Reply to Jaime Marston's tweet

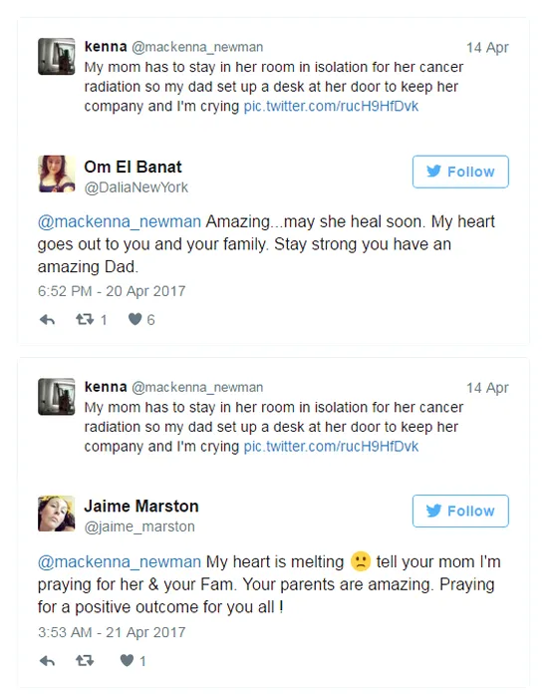pos(47,660)
